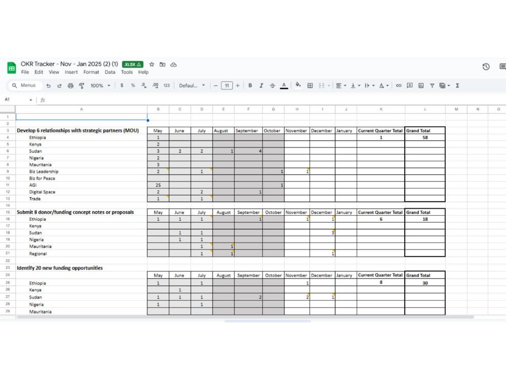Format as percent
Image resolution: width=506 pixels, height=379 pixels.
133,85
